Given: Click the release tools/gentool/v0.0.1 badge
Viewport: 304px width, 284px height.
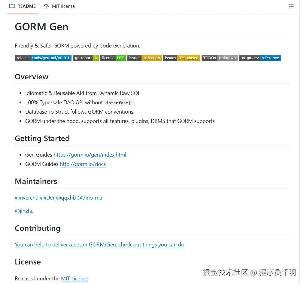Looking at the screenshot, I should 43,58.
